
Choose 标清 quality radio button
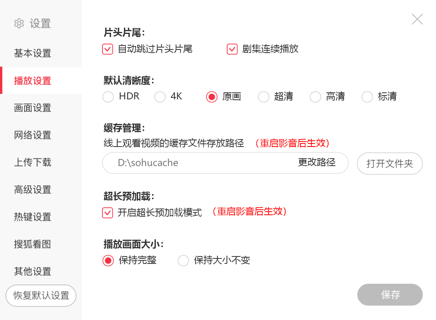pyautogui.click(x=367, y=97)
